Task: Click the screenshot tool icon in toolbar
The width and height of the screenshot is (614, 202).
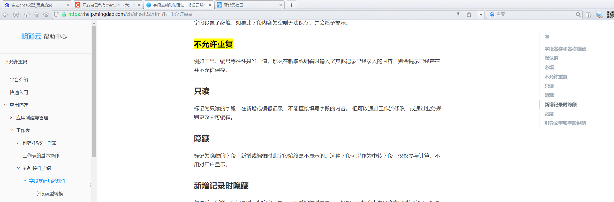Action: point(600,15)
